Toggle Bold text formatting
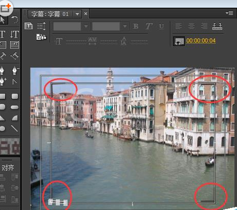Screen dimensions: 237x210 pos(136,26)
